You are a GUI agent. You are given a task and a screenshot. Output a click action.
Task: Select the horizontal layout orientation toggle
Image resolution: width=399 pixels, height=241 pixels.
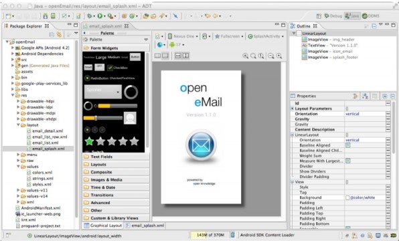157,56
